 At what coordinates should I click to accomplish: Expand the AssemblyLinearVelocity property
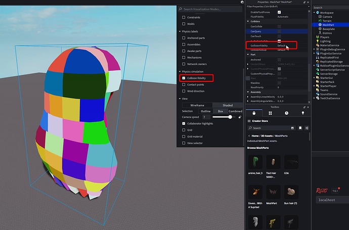coord(248,97)
